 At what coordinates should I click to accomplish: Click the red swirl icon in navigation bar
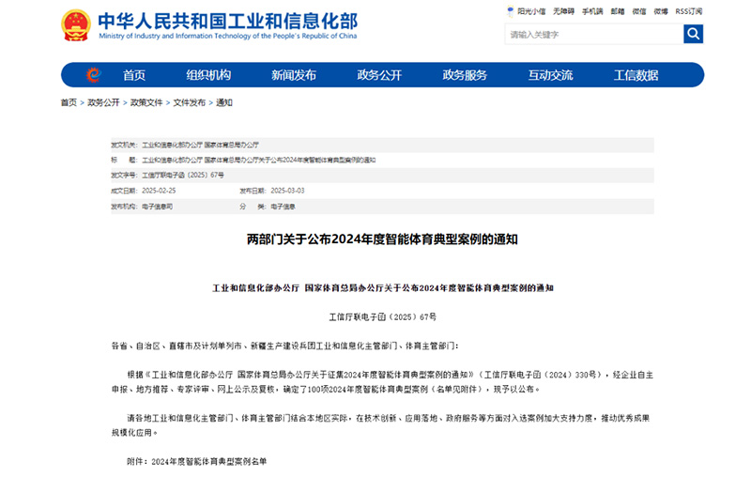click(x=93, y=75)
